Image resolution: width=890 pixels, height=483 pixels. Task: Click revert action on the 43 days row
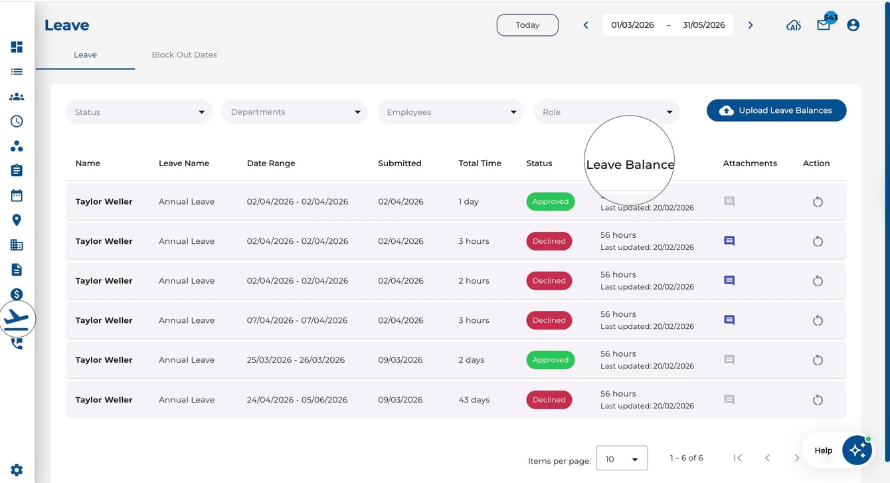point(818,400)
